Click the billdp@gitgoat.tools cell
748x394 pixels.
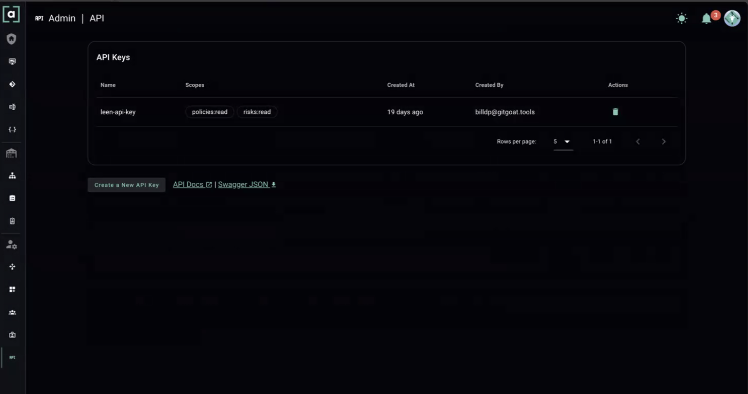point(505,112)
